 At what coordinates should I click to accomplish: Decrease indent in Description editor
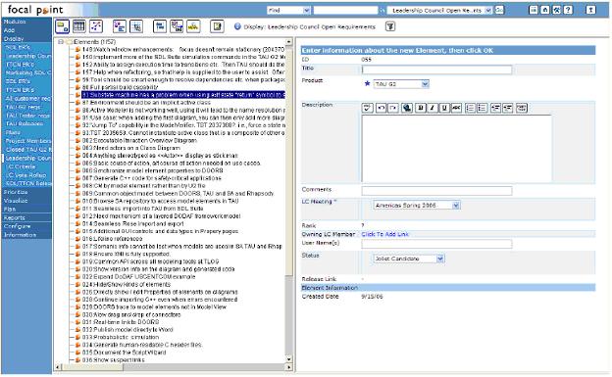point(495,108)
